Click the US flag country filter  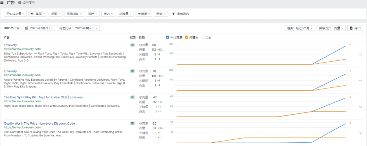[32, 14]
